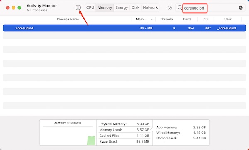This screenshot has height=150, width=249.
Task: Switch to the Network tab
Action: [150, 7]
